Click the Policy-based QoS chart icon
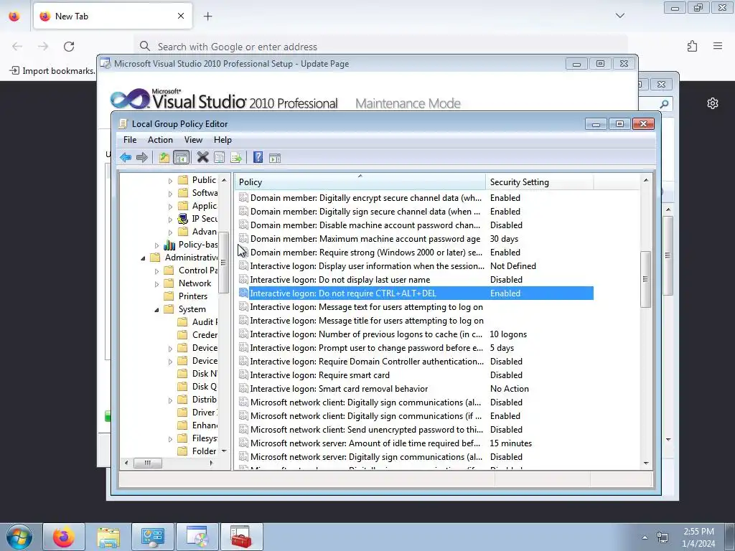The height and width of the screenshot is (551, 735). click(169, 245)
